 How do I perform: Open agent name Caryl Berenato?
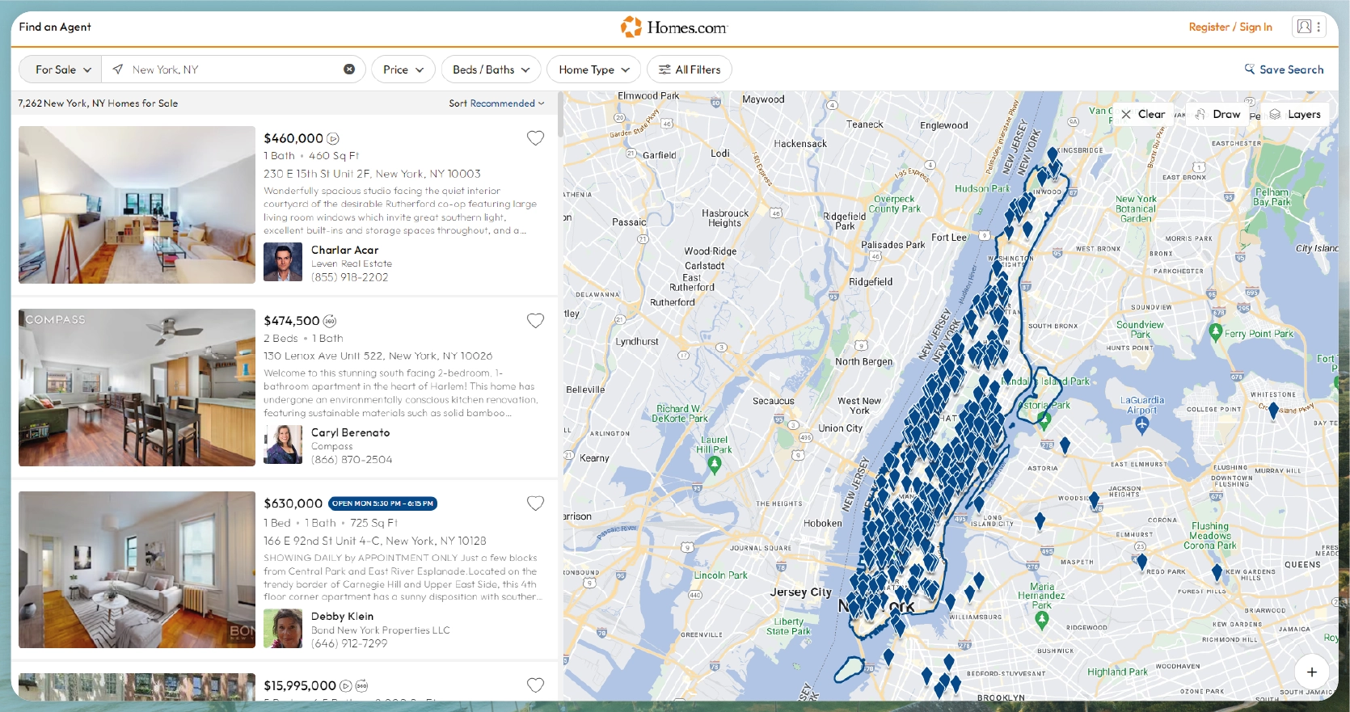pyautogui.click(x=351, y=432)
